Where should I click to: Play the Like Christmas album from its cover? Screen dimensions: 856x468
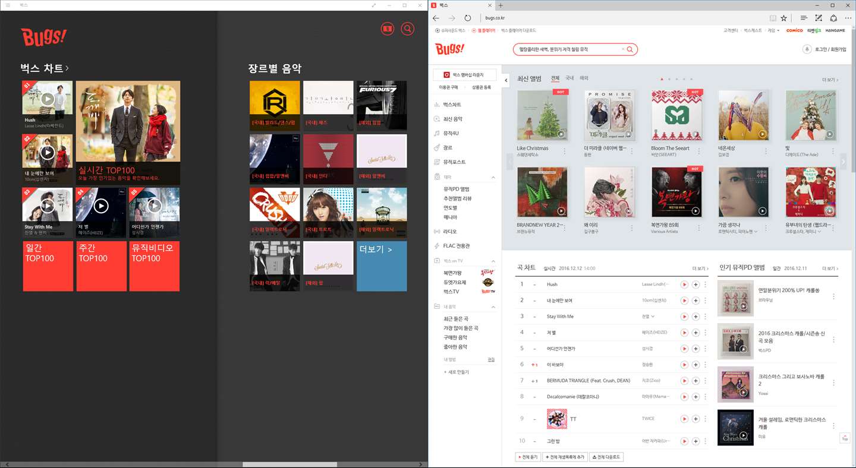[x=561, y=134]
